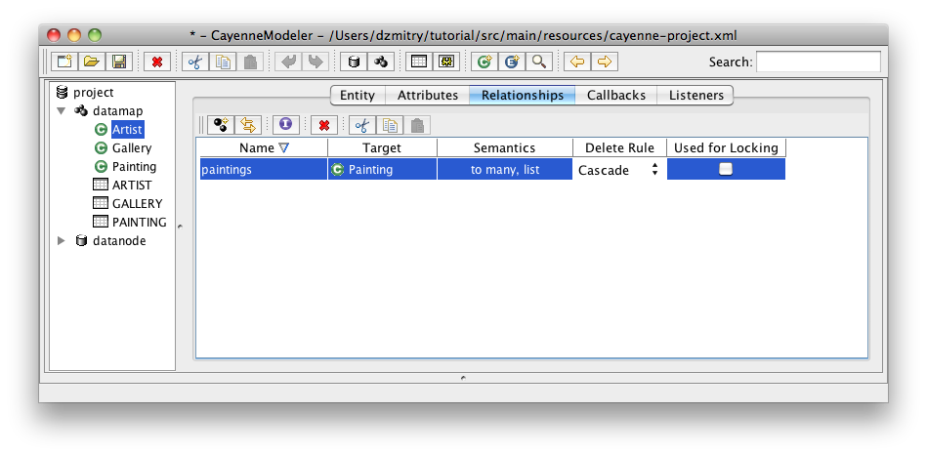Save the project using the floppy disk icon

(x=118, y=62)
